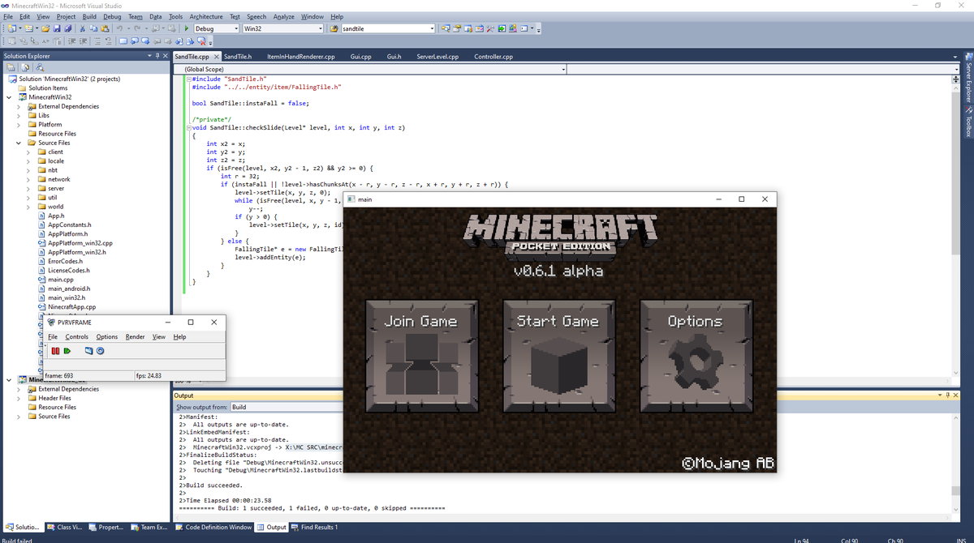Select main.cpp in Solution Explorer
974x543 pixels.
click(x=60, y=280)
